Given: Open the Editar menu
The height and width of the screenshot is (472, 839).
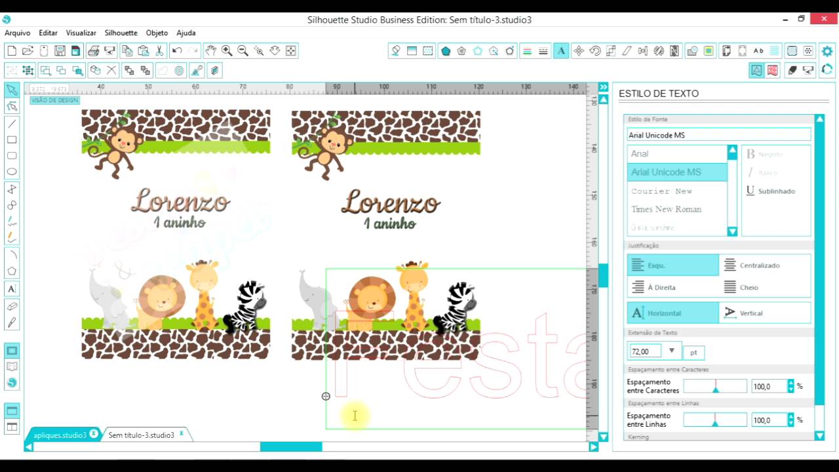Looking at the screenshot, I should (x=48, y=33).
